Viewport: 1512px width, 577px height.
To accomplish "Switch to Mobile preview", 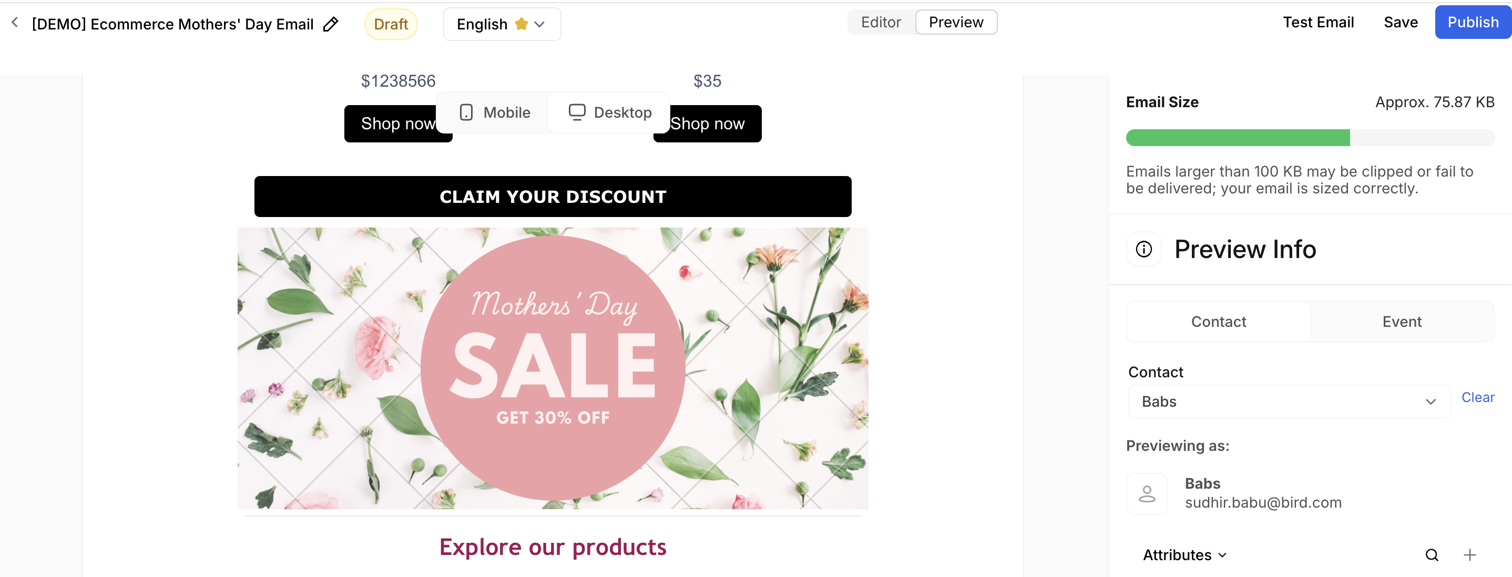I will [495, 112].
